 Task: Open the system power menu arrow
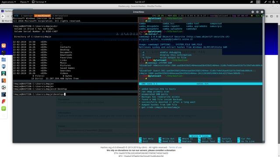click(277, 2)
